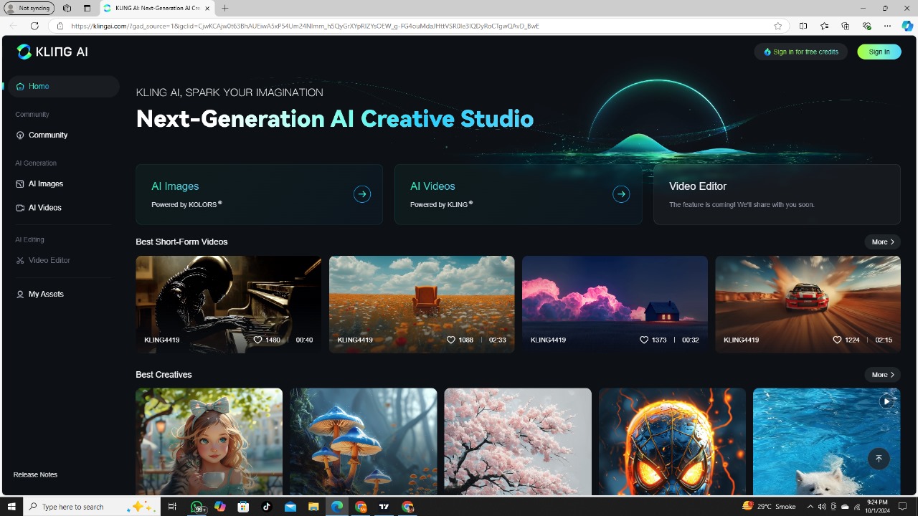Open the tab actions menu icon

coord(87,8)
